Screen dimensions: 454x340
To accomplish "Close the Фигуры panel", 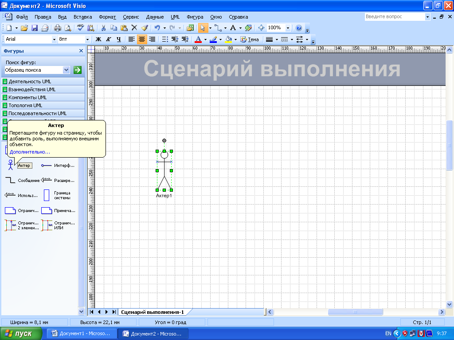I will [81, 51].
